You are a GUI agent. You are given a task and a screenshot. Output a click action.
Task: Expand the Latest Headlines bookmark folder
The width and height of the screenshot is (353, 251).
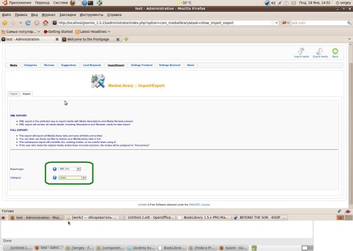pos(93,32)
